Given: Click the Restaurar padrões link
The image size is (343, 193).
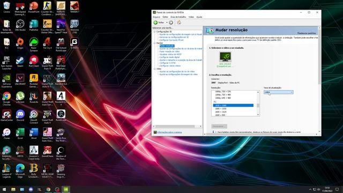Looking at the screenshot, I should pyautogui.click(x=307, y=33).
